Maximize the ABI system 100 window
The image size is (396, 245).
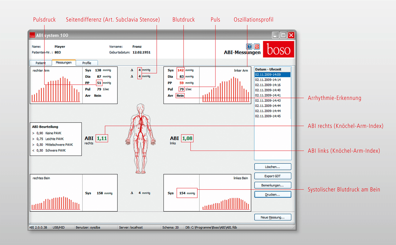click(283, 35)
